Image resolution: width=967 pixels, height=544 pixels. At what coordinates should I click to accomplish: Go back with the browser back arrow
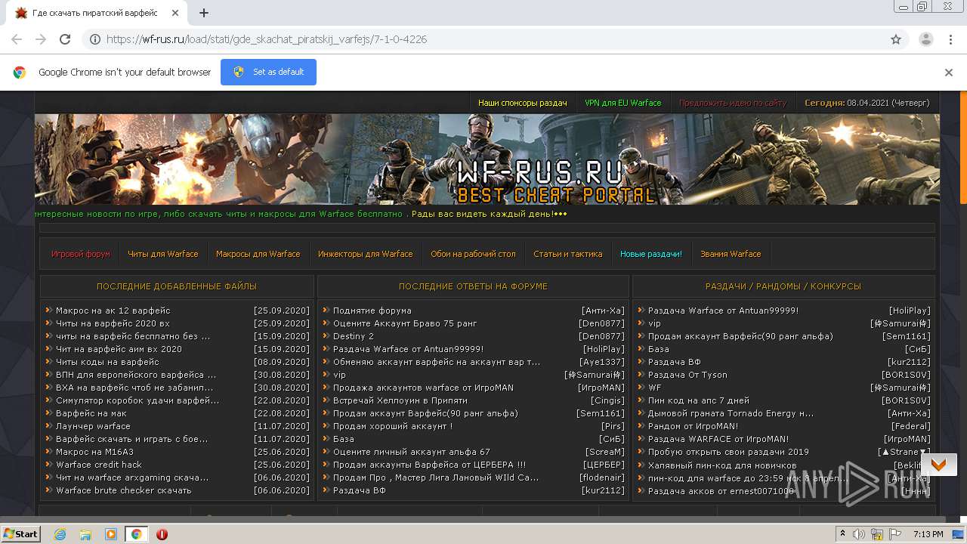[17, 39]
